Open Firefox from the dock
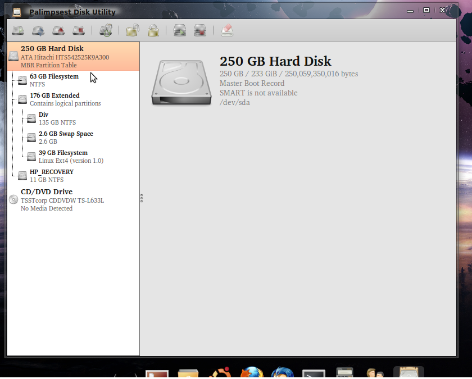Viewport: 472px width, 379px height. point(251,372)
